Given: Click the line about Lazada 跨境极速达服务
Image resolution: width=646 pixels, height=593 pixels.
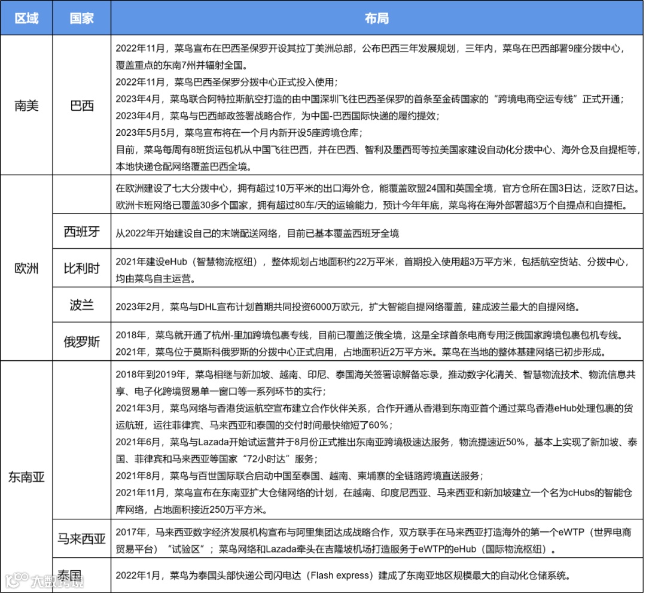Looking at the screenshot, I should click(x=377, y=442).
